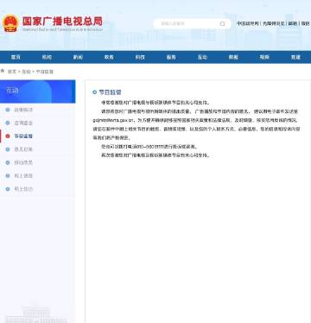Open the 数据 navigation menu
The width and height of the screenshot is (311, 323).
233,57
